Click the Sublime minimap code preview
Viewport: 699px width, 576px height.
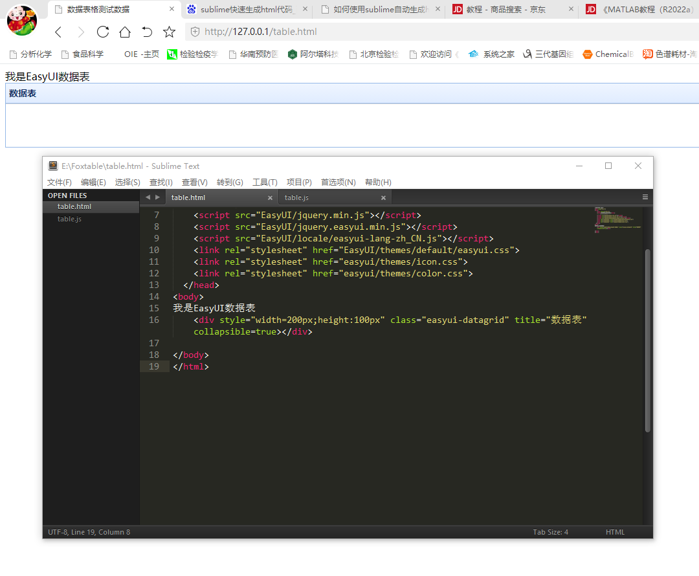pyautogui.click(x=618, y=220)
